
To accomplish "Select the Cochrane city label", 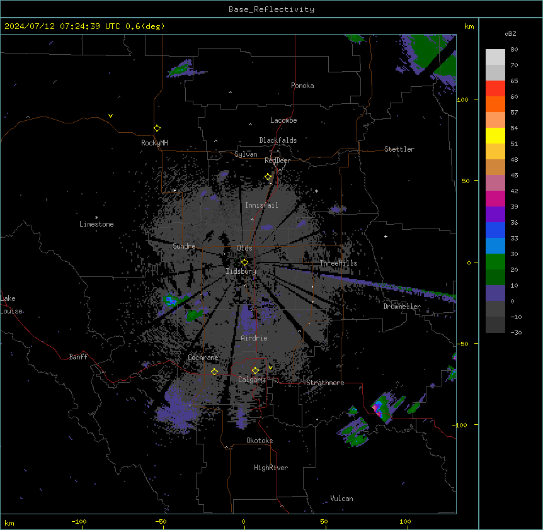I will point(203,358).
